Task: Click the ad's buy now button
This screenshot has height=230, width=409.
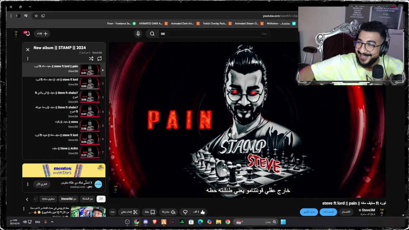Action: (42, 184)
